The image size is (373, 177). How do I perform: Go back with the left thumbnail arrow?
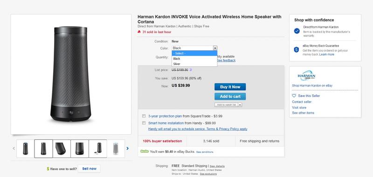(14, 148)
